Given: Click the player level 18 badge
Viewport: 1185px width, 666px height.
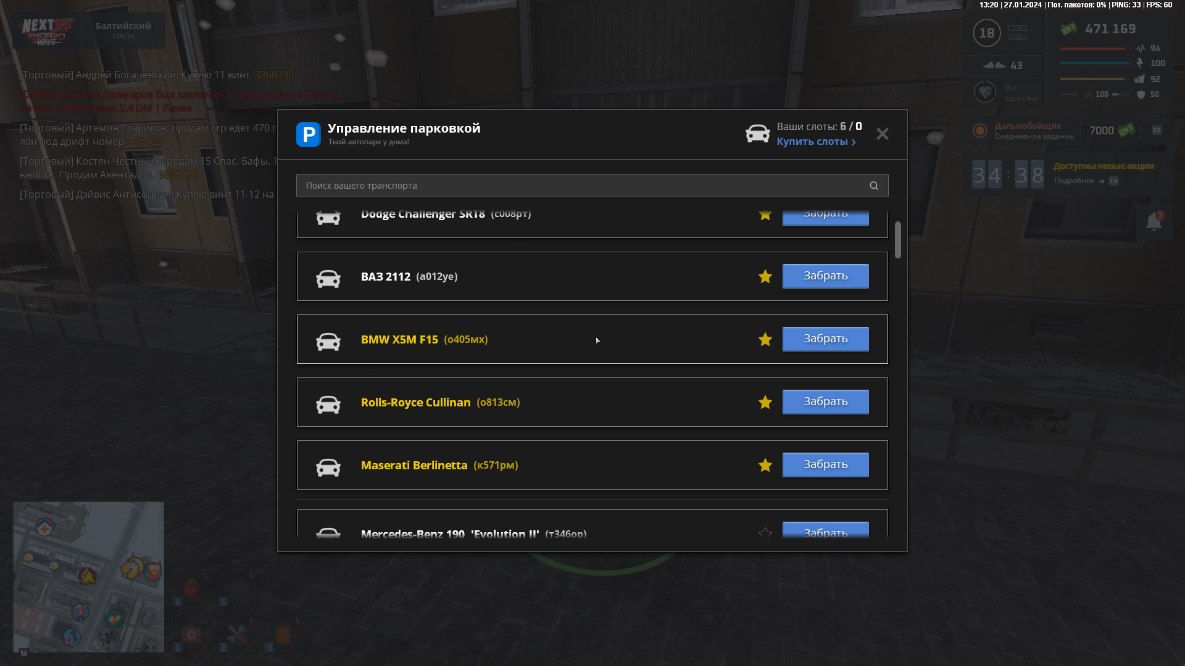Looking at the screenshot, I should (986, 33).
